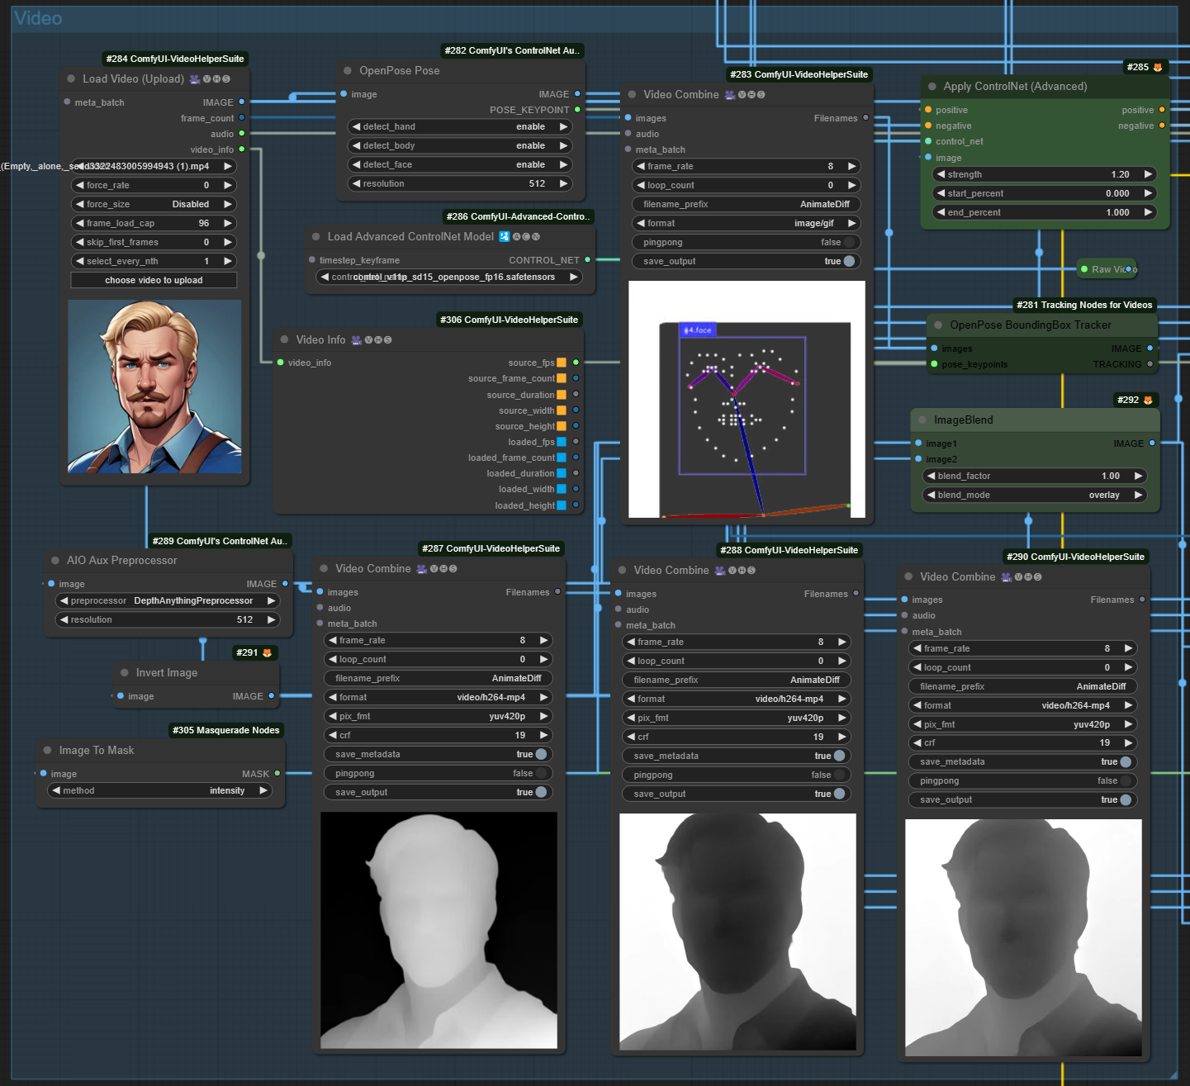Screen dimensions: 1190x1086
Task: Click the blond man video preview thumbnail
Action: (154, 387)
